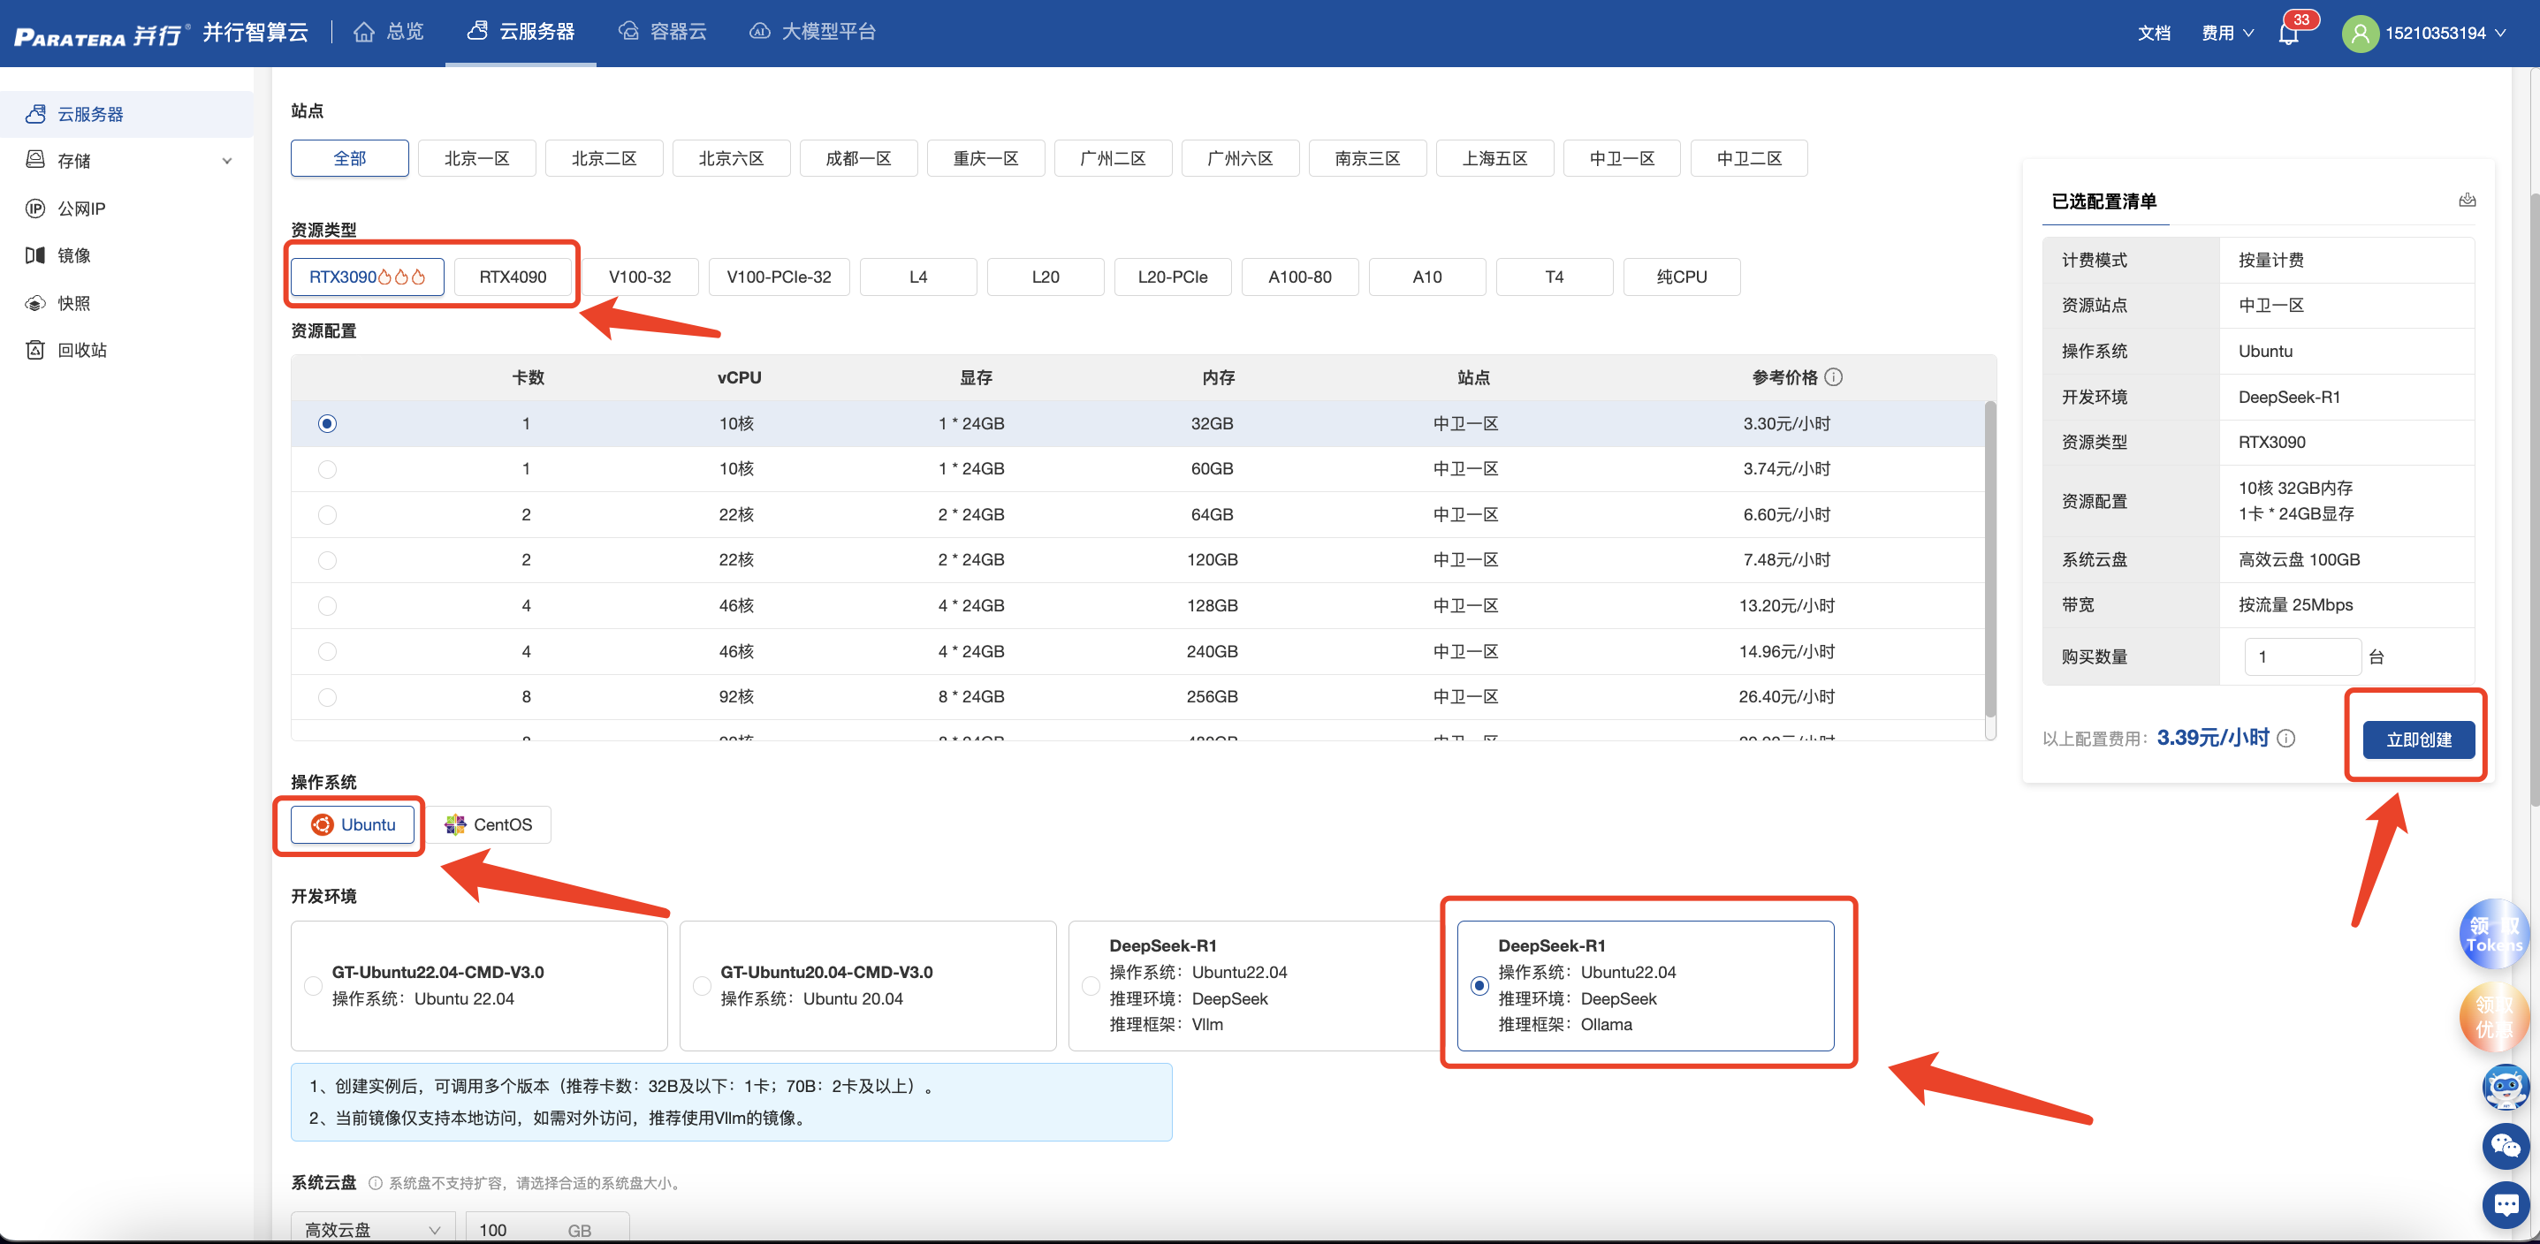2540x1244 pixels.
Task: Switch to the 容器云 tab
Action: tap(664, 33)
